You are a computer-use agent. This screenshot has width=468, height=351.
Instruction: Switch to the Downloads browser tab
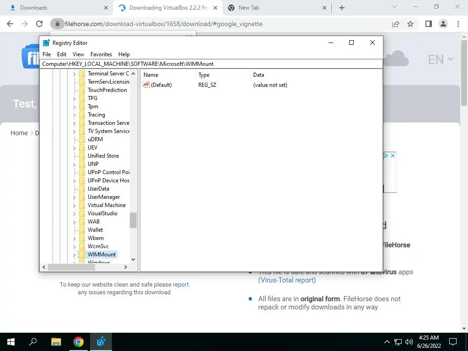[56, 8]
